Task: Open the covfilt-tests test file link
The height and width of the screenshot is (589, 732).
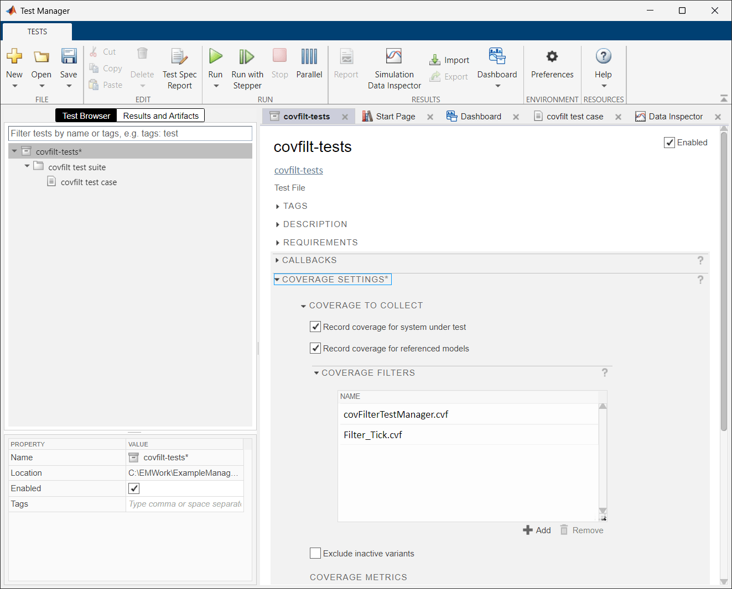Action: point(298,170)
